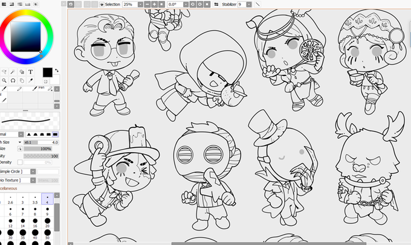Pick the first brush preset in tool tray
The height and width of the screenshot is (245, 411).
point(4,89)
